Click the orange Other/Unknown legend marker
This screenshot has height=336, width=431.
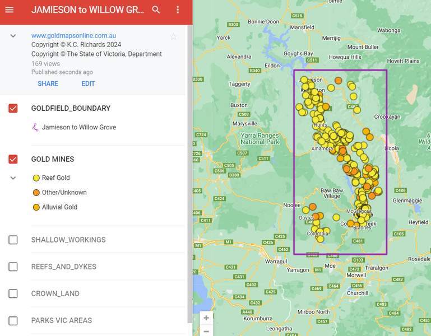(36, 193)
